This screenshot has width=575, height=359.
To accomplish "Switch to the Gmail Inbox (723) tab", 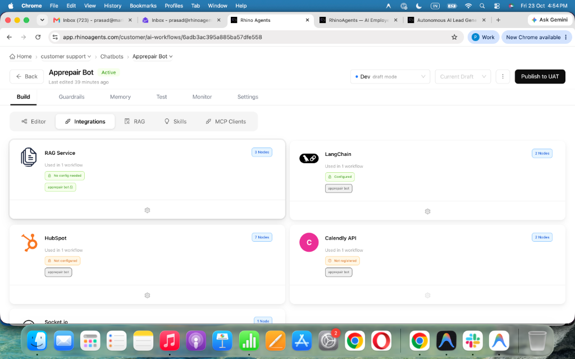I will (93, 20).
